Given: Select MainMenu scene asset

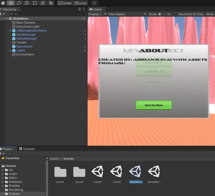Looking at the screenshot, I should tap(136, 171).
